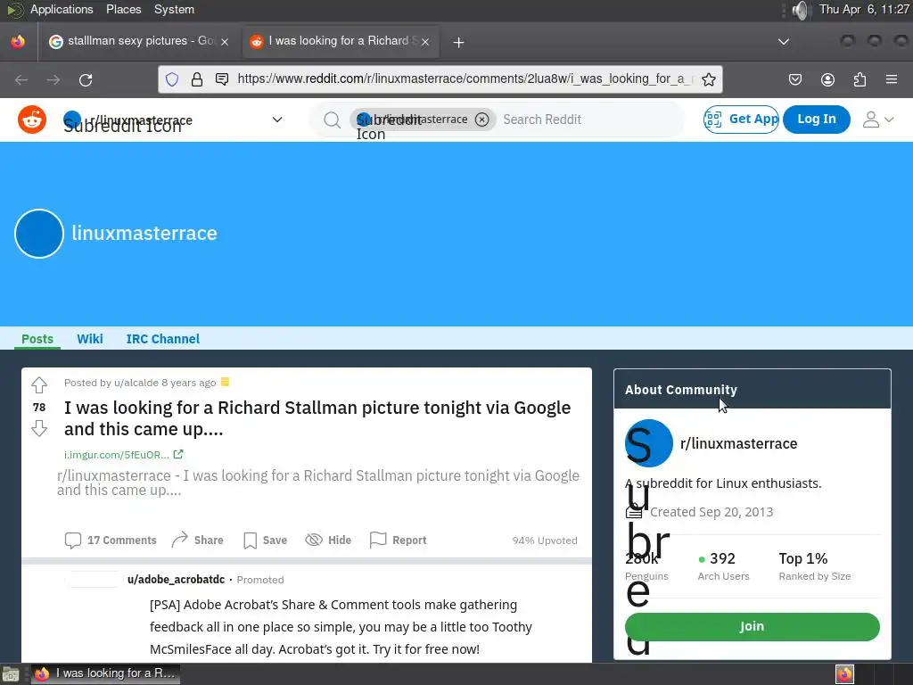
Task: Click show desktop icon in taskbar
Action: (x=11, y=674)
